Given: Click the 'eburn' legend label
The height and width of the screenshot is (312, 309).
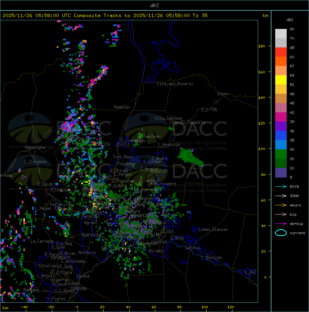Looking at the screenshot, I should pos(295,205).
